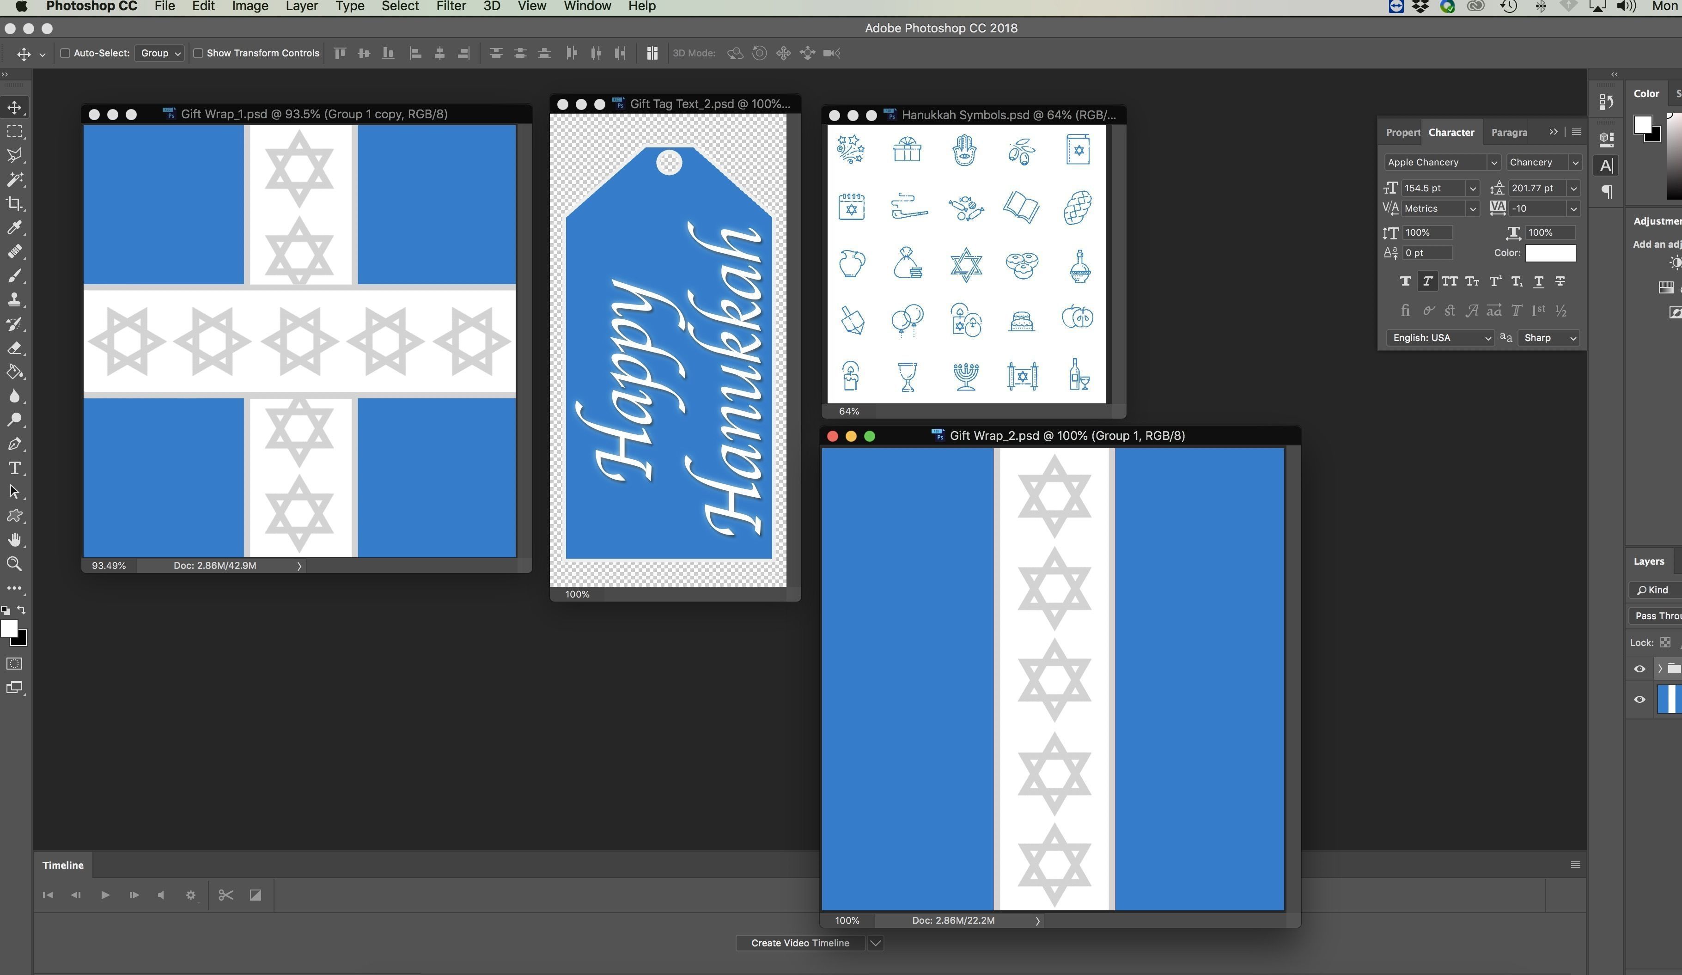The width and height of the screenshot is (1682, 975).
Task: Open the Layer menu
Action: pyautogui.click(x=301, y=6)
